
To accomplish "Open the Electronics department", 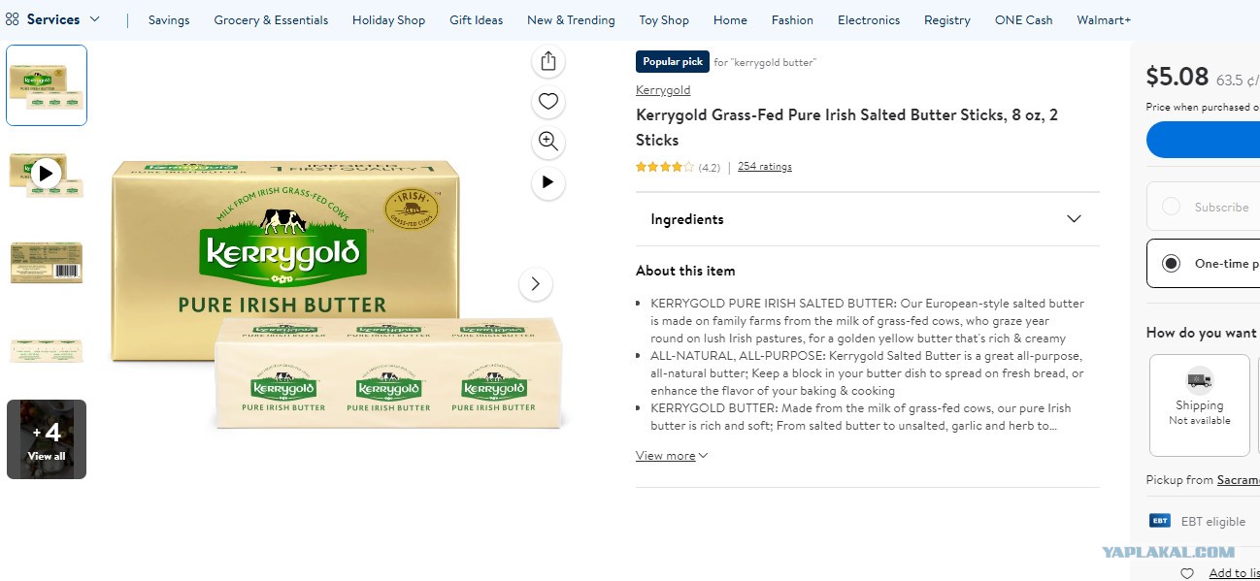I will pyautogui.click(x=868, y=20).
